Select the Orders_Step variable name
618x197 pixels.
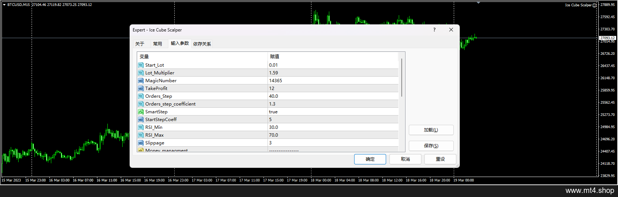click(159, 96)
